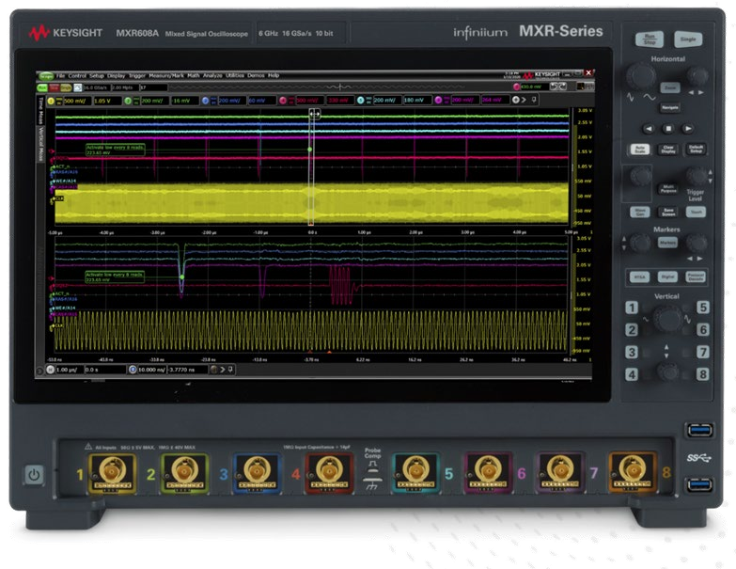736x569 pixels.
Task: Toggle channel 1 yellow indicator on
Action: tap(51, 101)
